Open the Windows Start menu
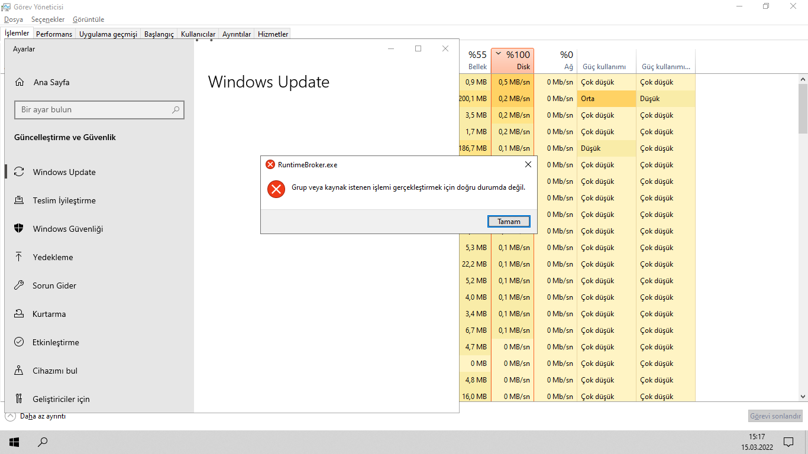Screen dimensions: 808x454 pos(14,442)
